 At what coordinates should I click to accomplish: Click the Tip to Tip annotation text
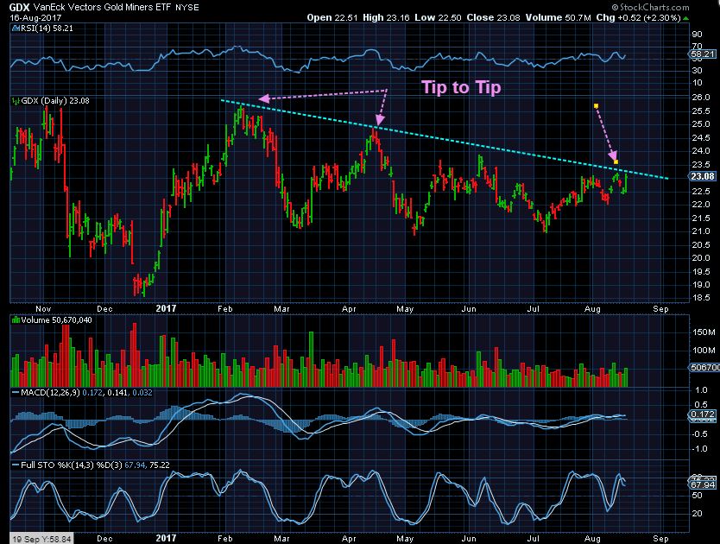[461, 87]
